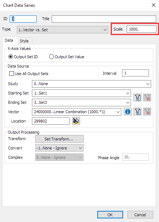Click the Interval input field
159x222 pixels.
[x=135, y=73]
